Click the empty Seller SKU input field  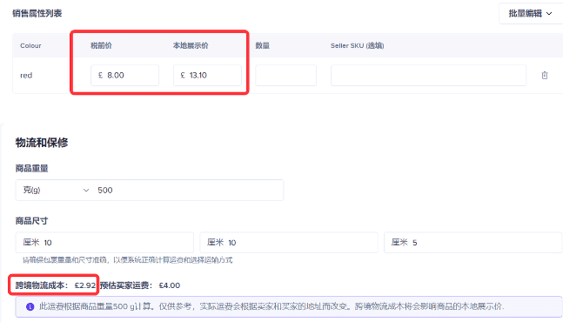pyautogui.click(x=428, y=76)
